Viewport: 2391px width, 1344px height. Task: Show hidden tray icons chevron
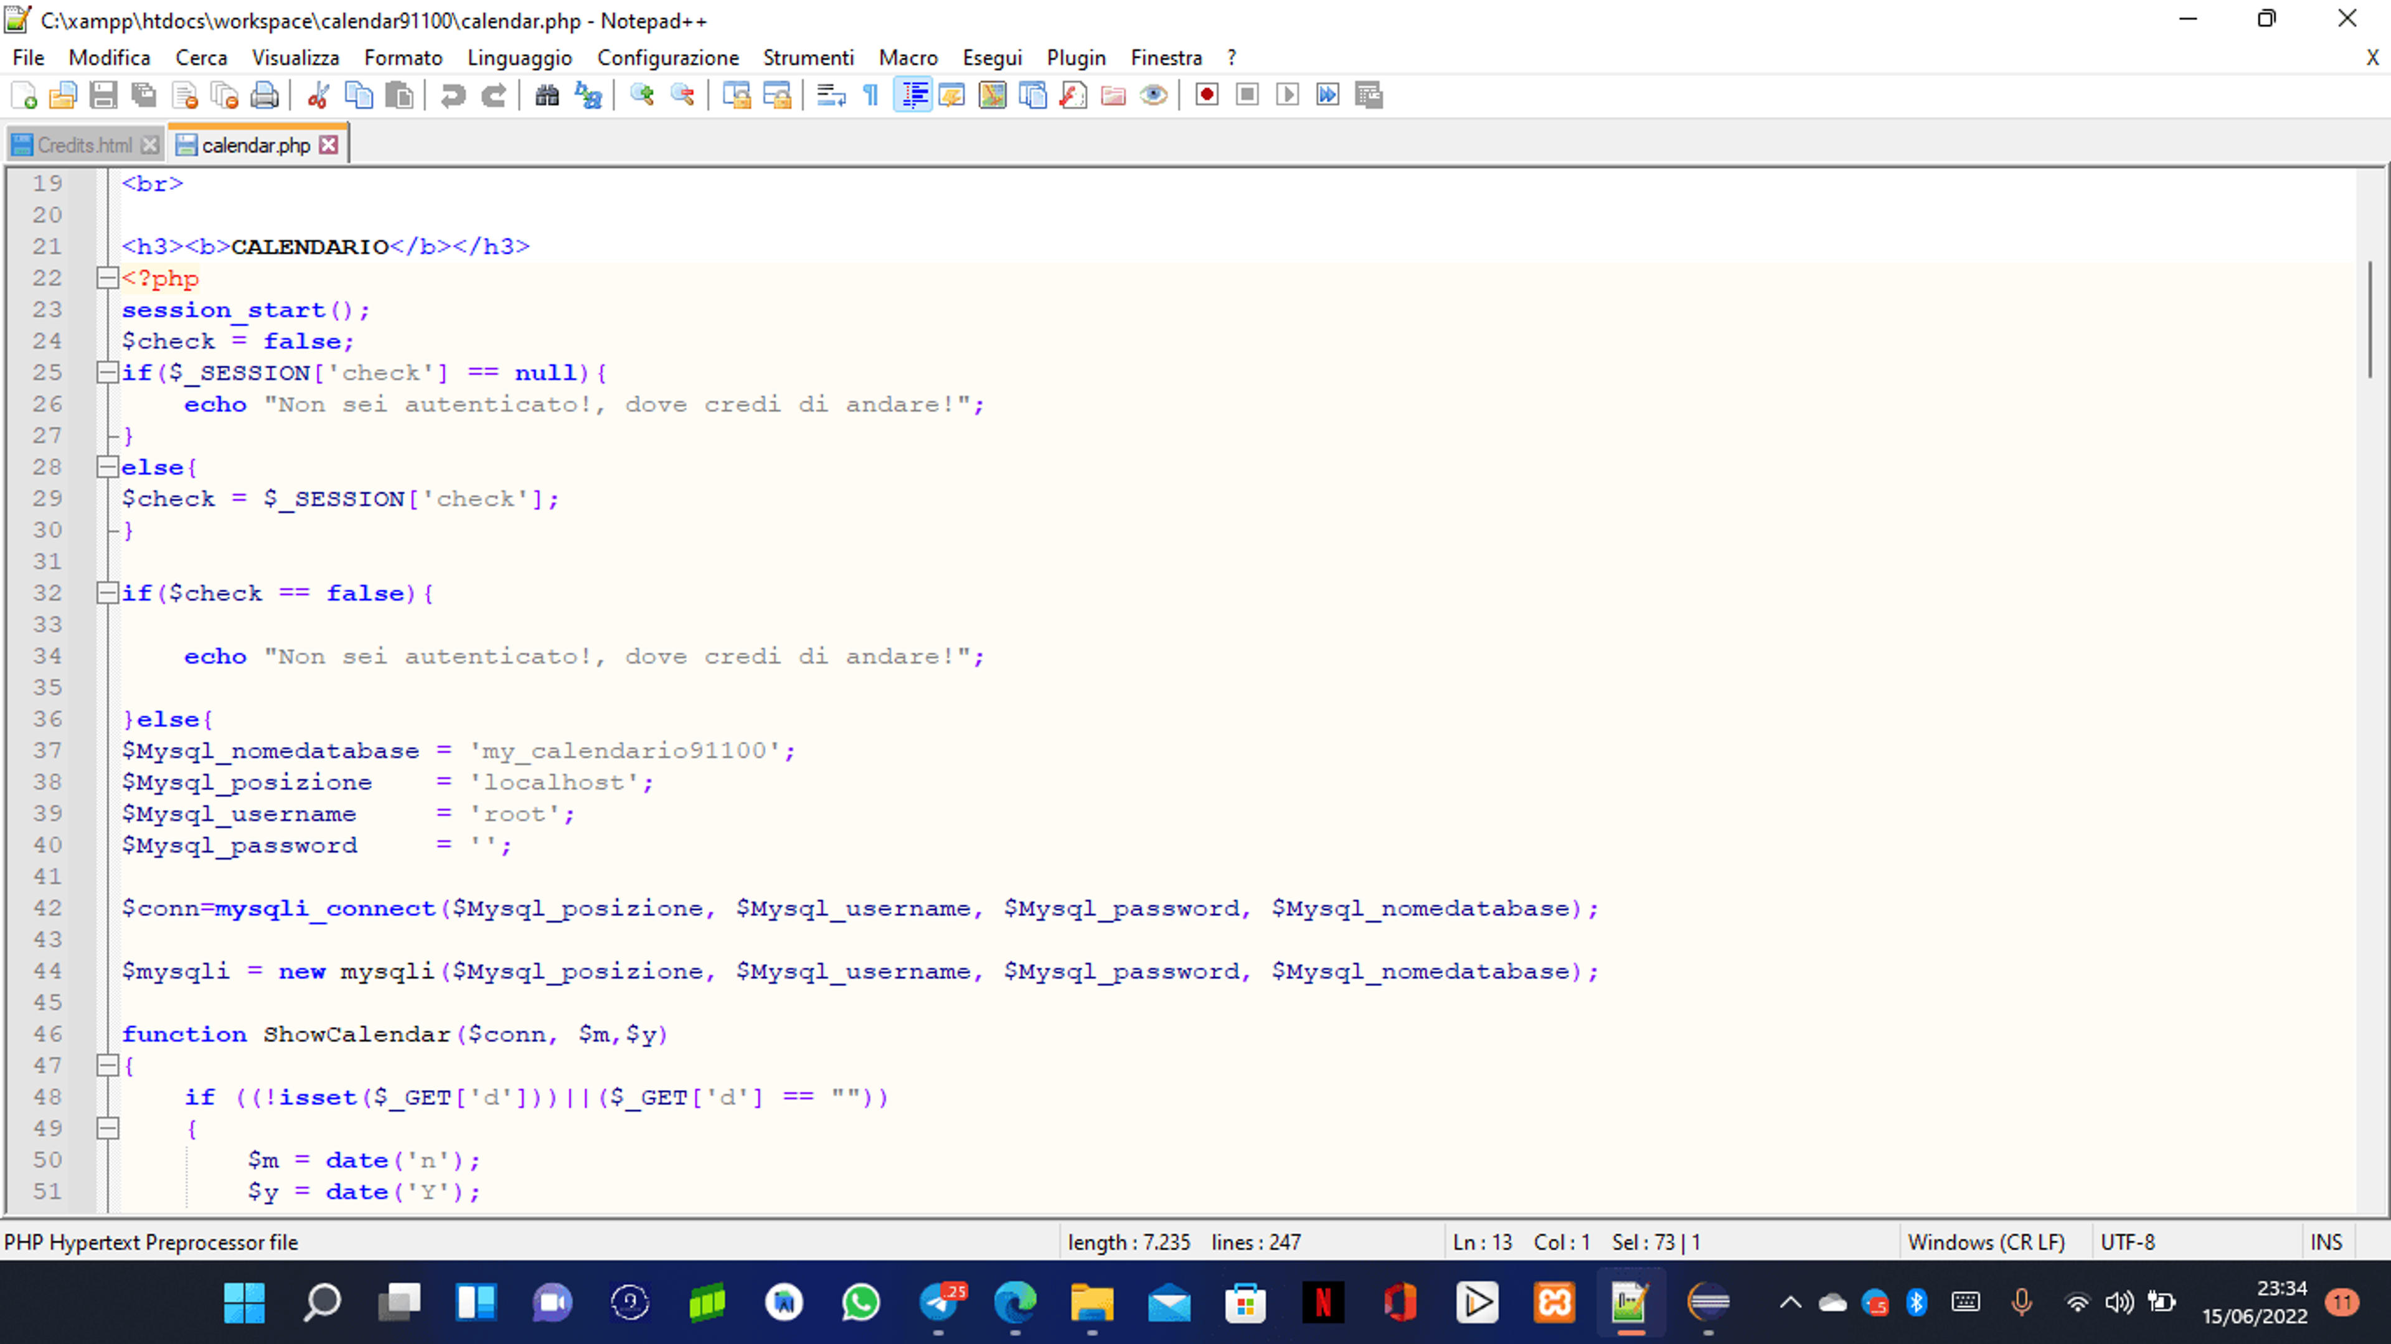[1791, 1302]
